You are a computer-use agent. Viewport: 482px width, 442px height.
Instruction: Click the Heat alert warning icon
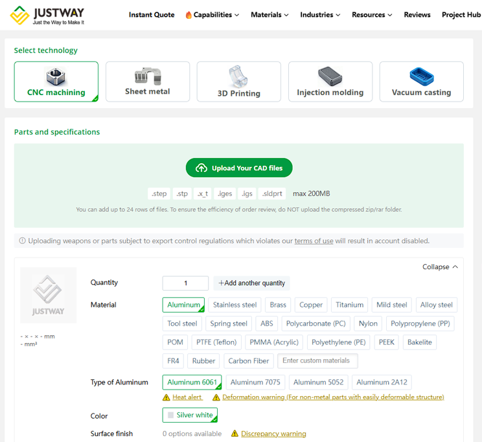coord(166,397)
